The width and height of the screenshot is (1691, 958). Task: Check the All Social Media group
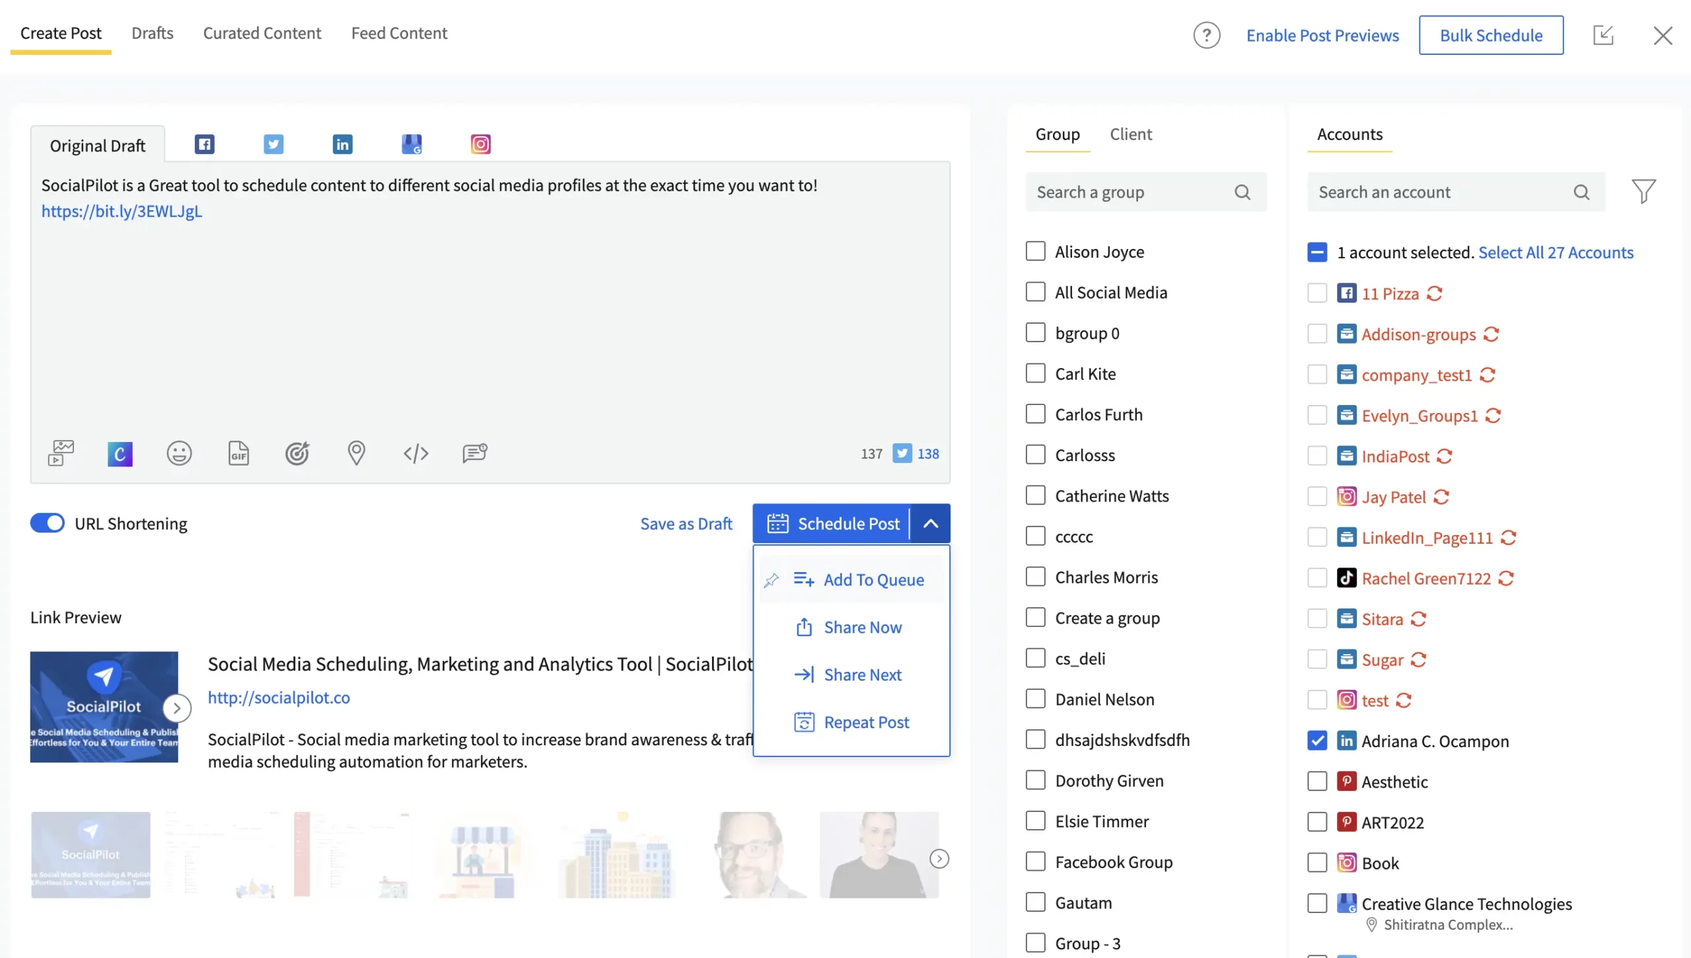[x=1035, y=292]
